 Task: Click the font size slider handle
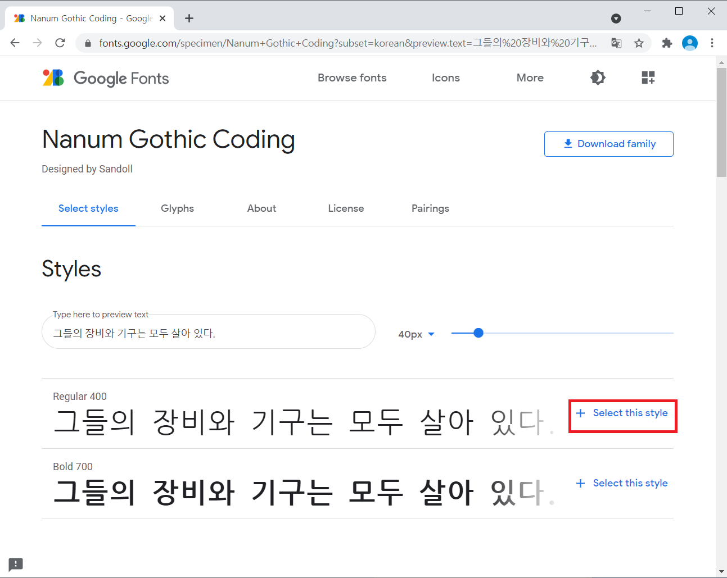click(478, 333)
